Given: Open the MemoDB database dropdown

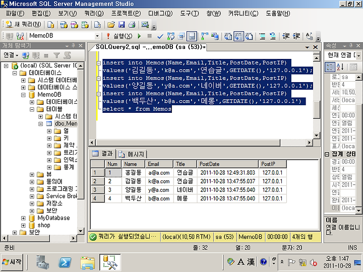Looking at the screenshot, I should click(97, 36).
